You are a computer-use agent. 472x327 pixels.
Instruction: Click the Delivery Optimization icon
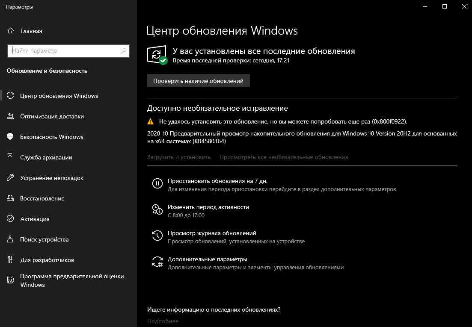tap(10, 116)
